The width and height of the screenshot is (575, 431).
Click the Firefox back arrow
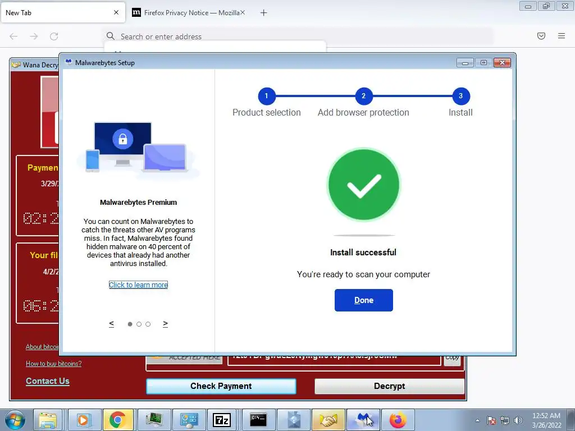tap(13, 36)
